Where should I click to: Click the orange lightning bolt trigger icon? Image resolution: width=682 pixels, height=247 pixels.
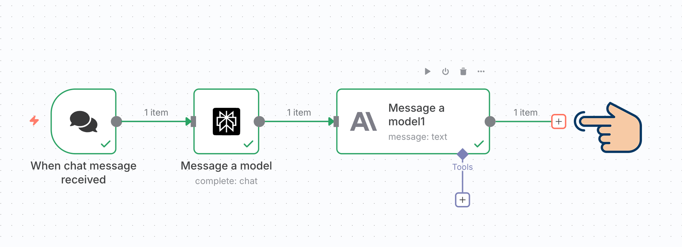(34, 121)
